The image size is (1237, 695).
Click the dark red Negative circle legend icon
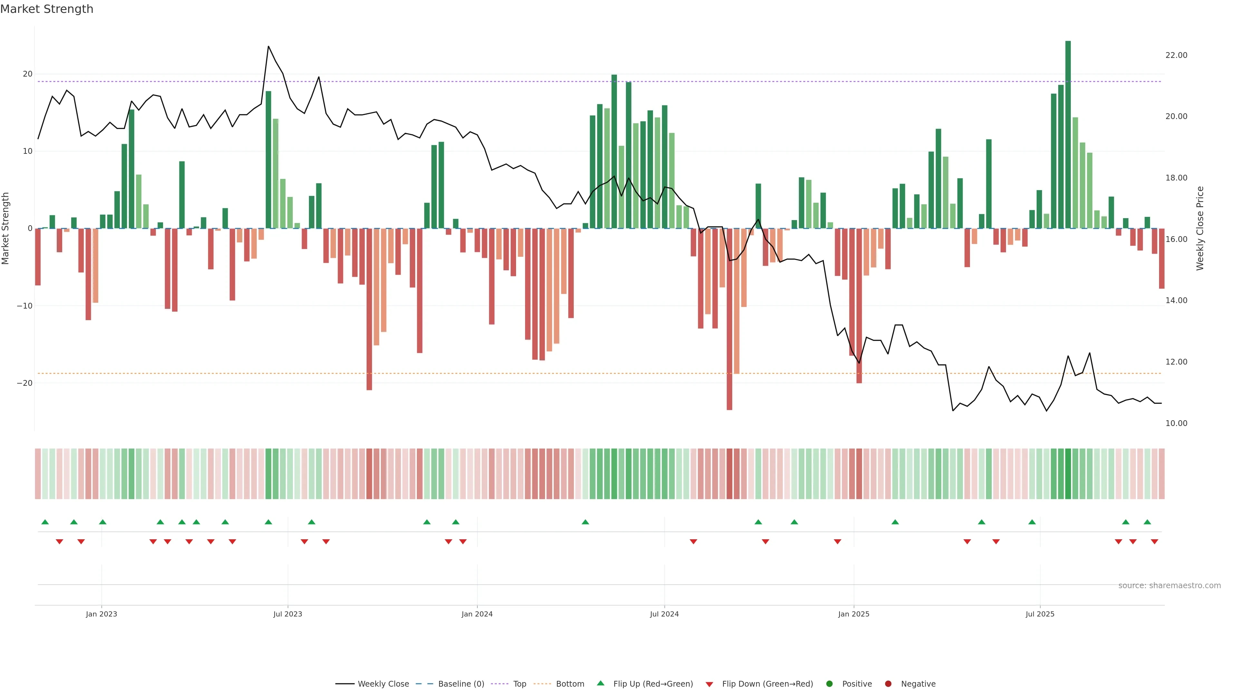click(x=888, y=683)
